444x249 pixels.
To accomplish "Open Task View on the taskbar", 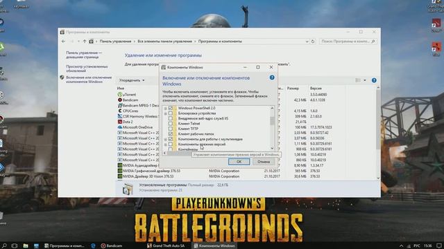I will 15,246.
